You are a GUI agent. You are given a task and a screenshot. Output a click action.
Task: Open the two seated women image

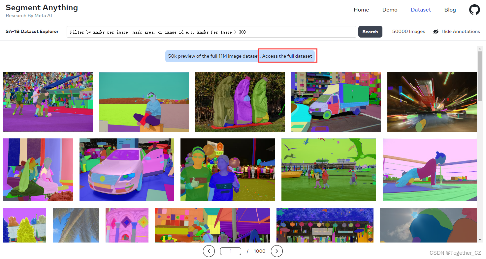[x=38, y=170]
